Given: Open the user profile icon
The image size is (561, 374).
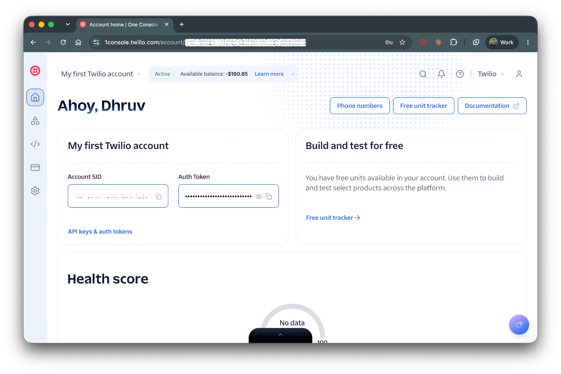Looking at the screenshot, I should [519, 74].
